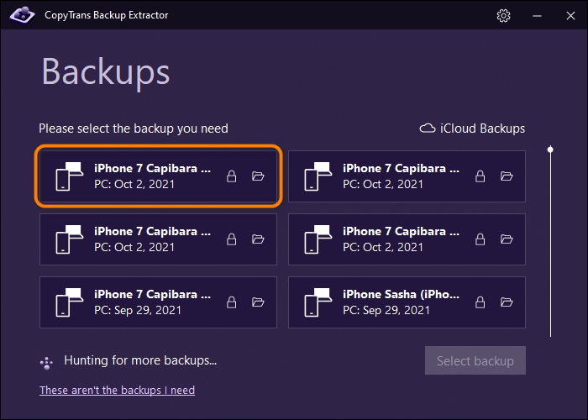Open folder icon on iPhone Sasha backup
588x420 pixels.
click(507, 302)
